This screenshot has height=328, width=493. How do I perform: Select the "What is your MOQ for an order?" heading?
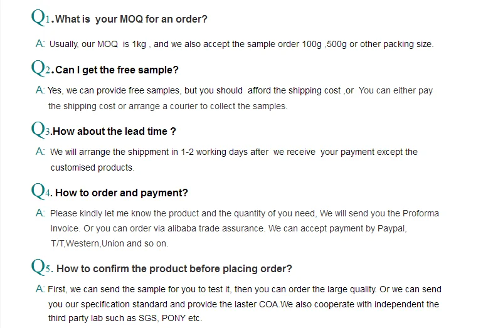point(131,19)
